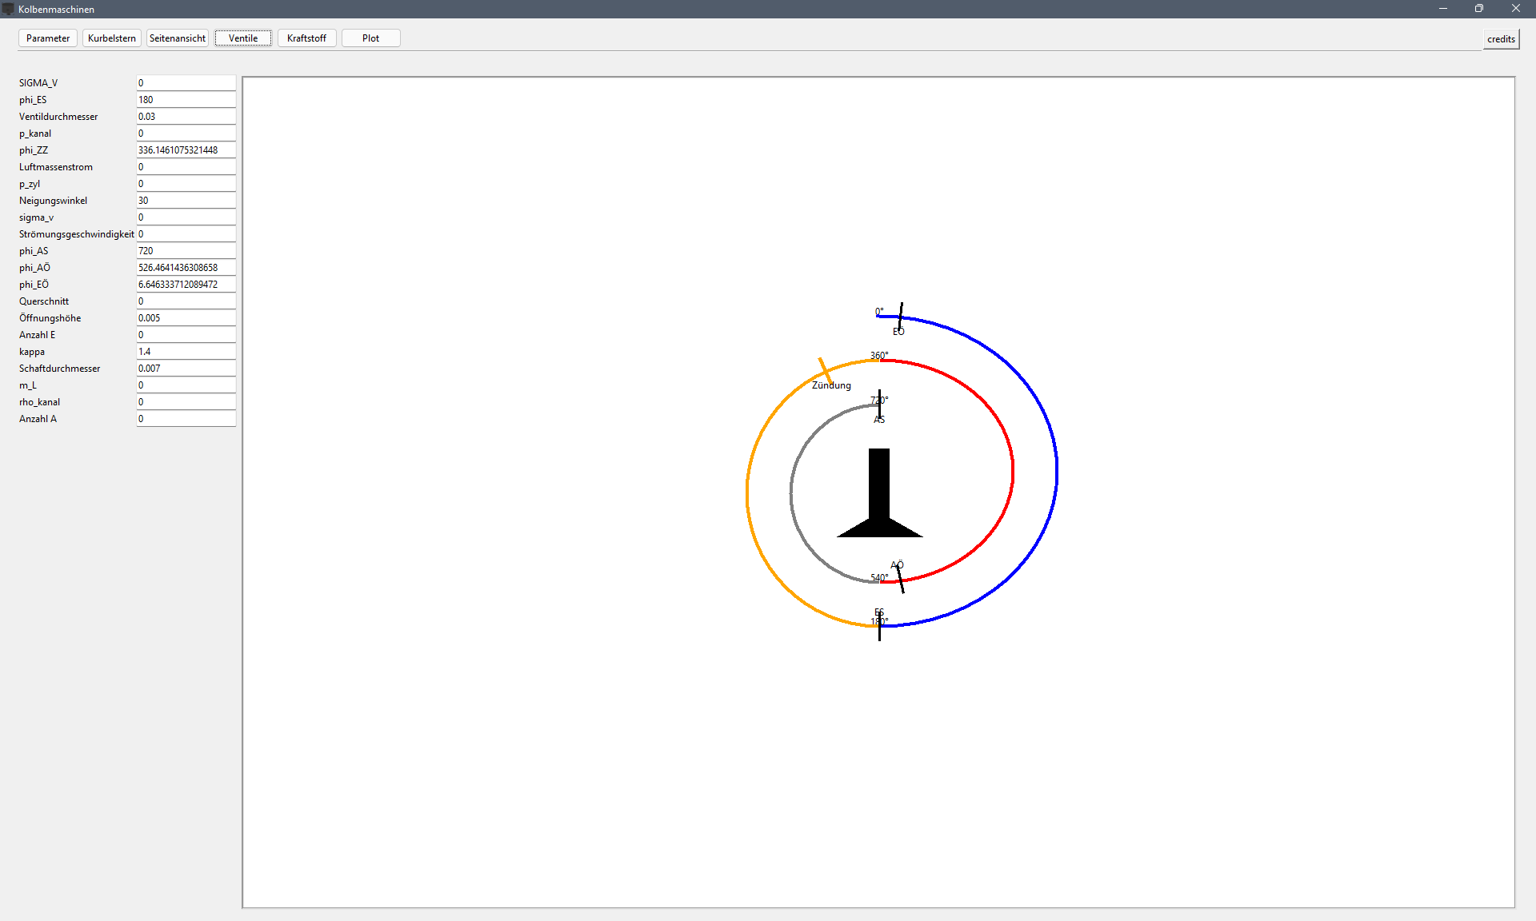Click the EÖ marker on blue arc

(x=900, y=316)
